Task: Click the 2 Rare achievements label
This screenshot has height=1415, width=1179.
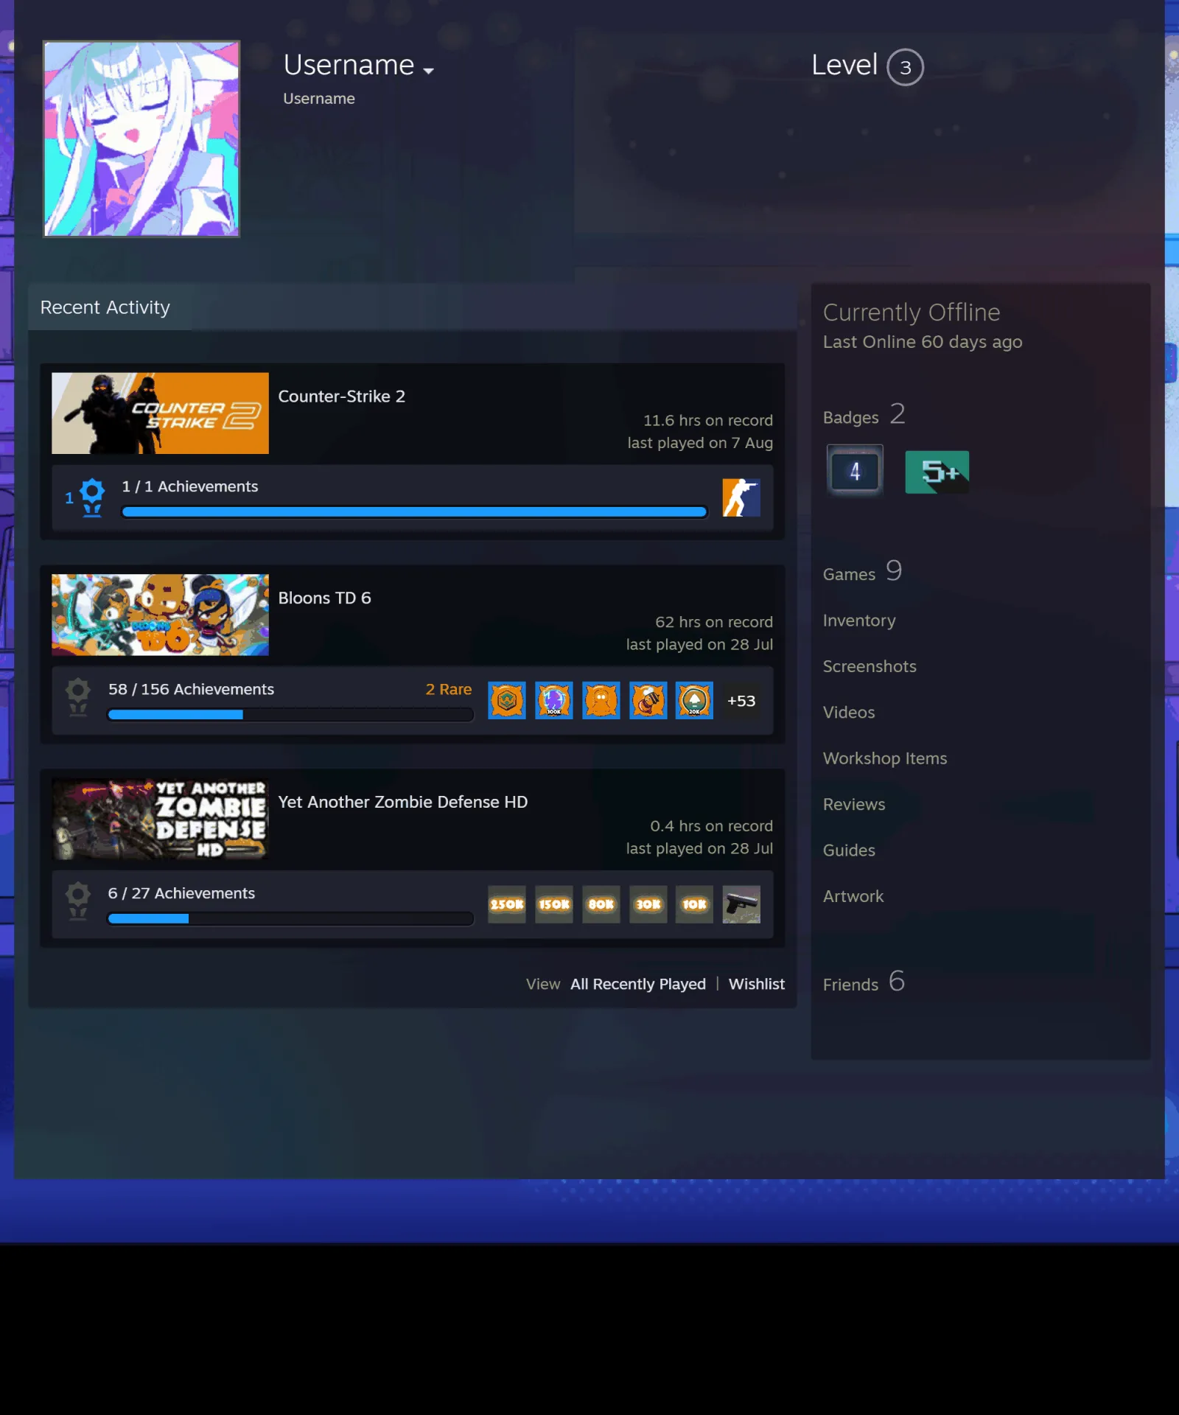Action: (x=448, y=689)
